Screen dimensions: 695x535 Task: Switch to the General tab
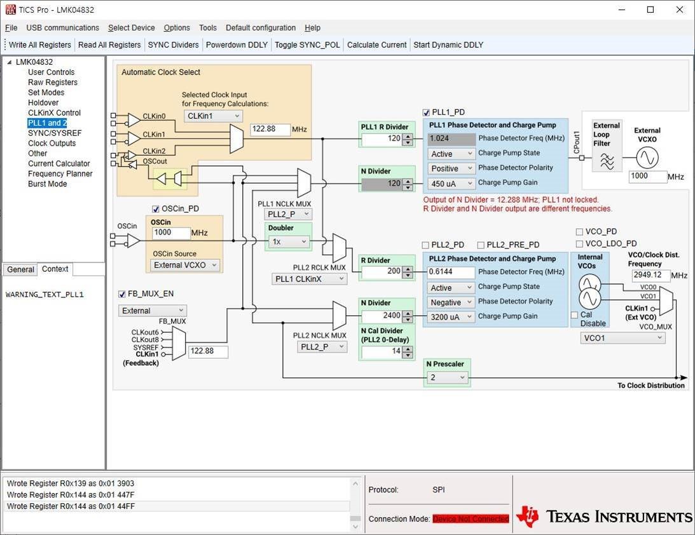click(20, 269)
